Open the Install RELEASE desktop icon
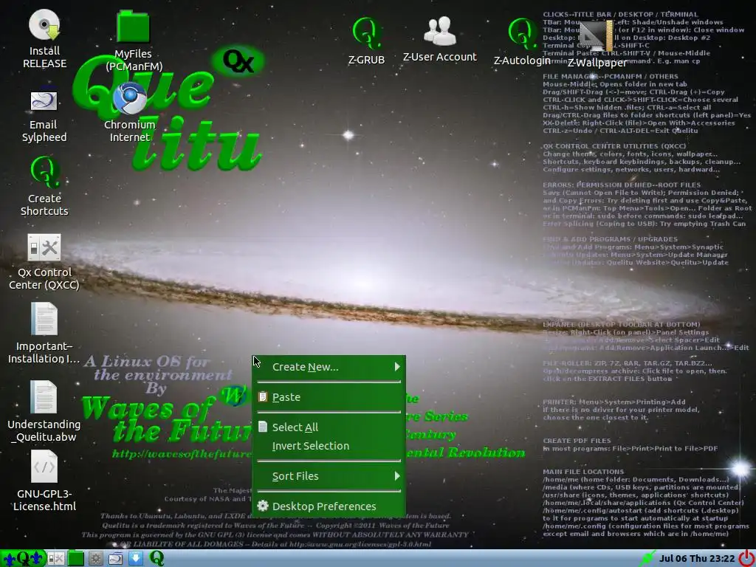 point(44,25)
